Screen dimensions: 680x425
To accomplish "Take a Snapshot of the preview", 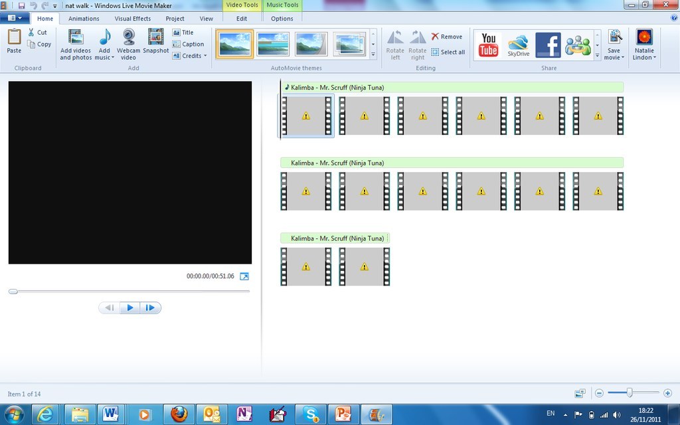I will (x=155, y=41).
